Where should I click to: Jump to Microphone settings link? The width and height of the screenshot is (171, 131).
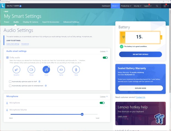25,44
